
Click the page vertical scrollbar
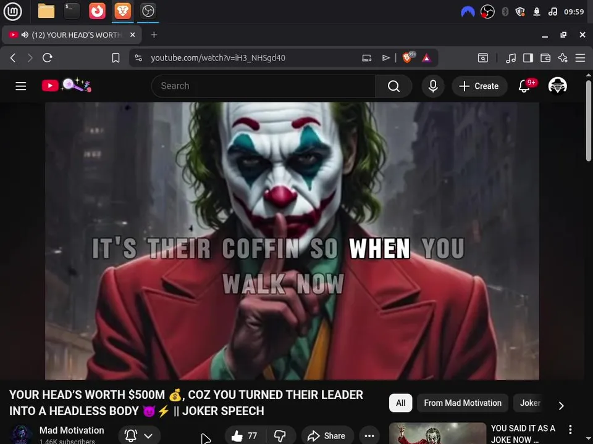click(589, 121)
